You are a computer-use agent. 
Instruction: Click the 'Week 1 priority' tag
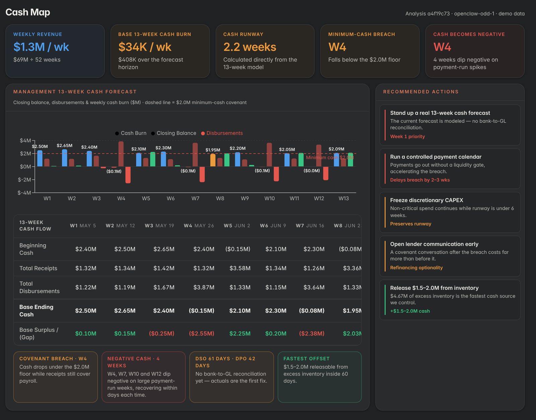407,137
